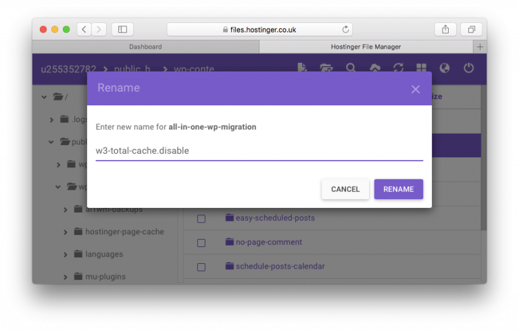This screenshot has height=330, width=519.
Task: Click the CANCEL button
Action: [345, 189]
